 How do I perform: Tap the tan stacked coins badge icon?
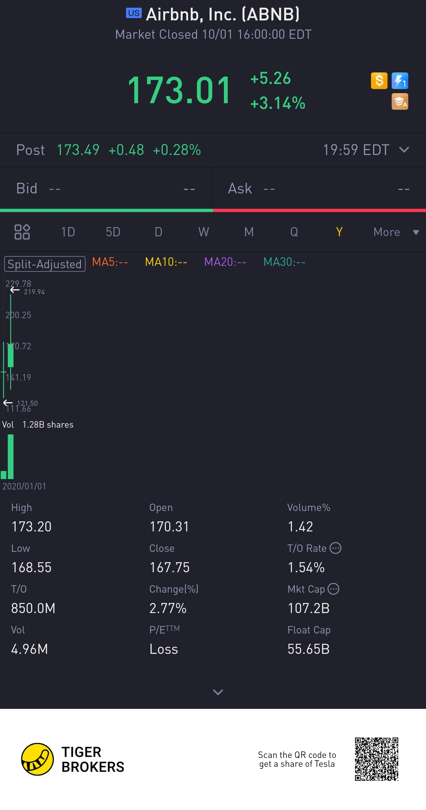(400, 101)
